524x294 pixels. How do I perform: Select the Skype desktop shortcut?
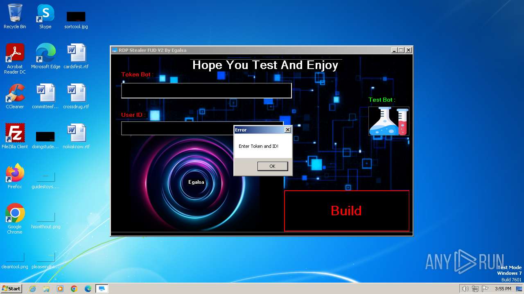point(45,17)
